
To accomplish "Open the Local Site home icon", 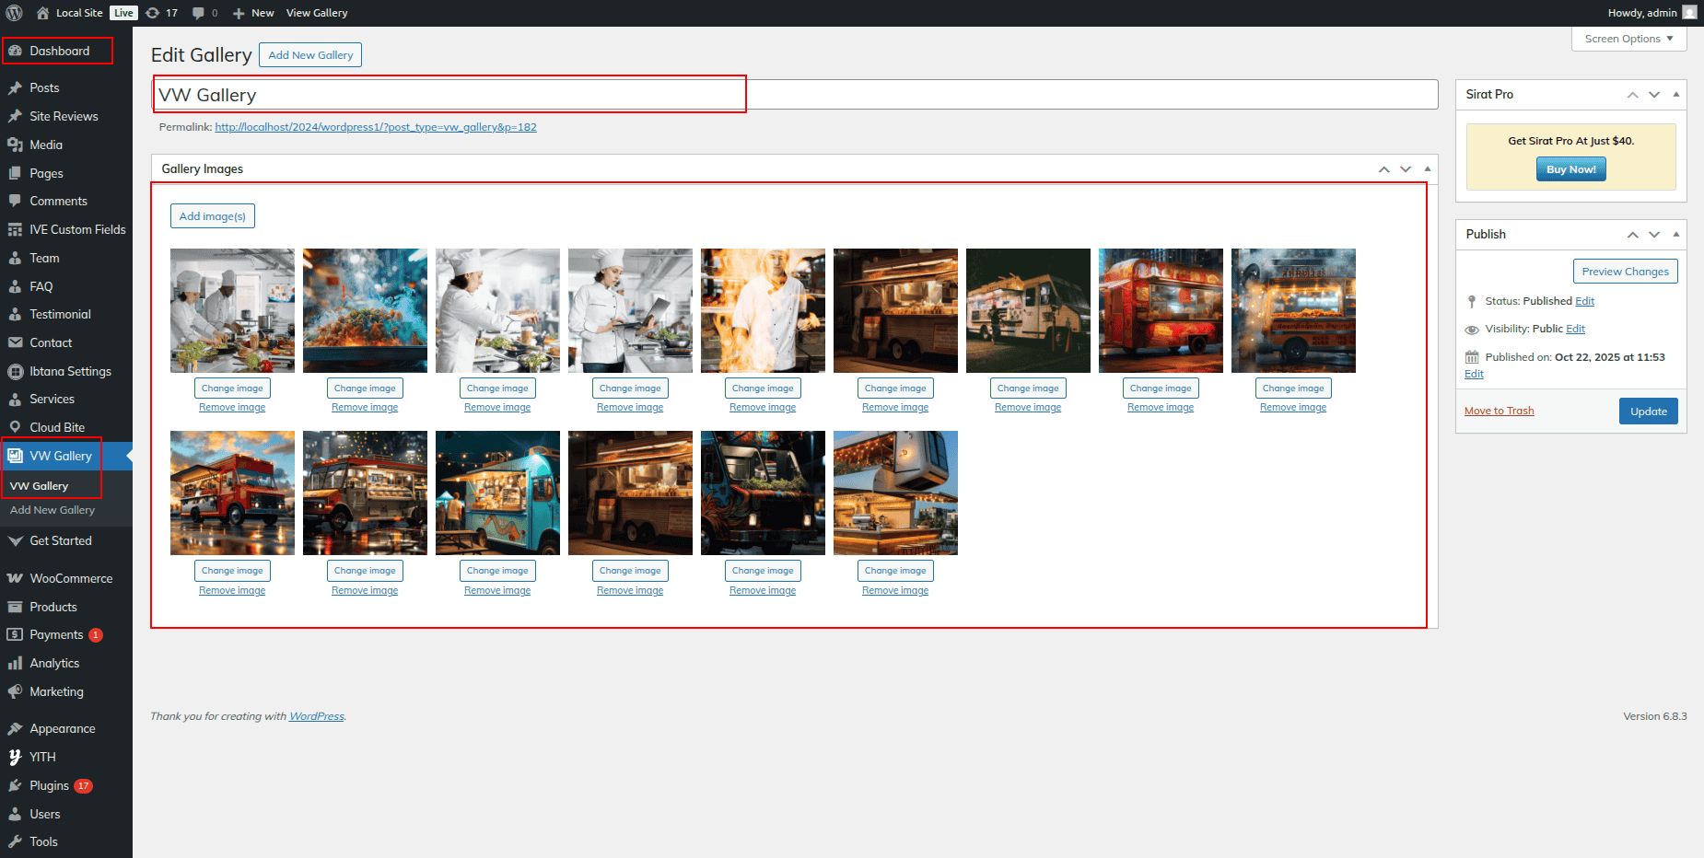I will coord(42,13).
